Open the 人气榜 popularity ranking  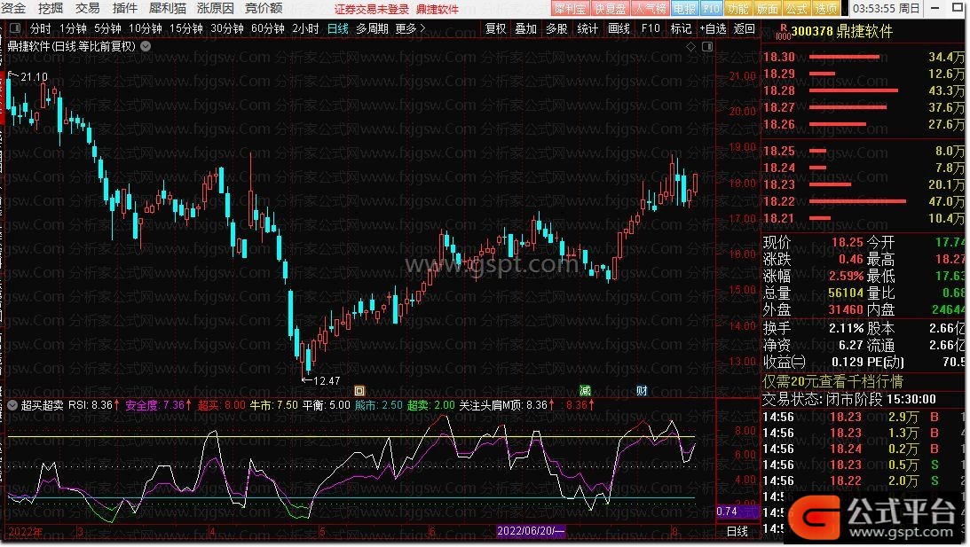click(650, 9)
